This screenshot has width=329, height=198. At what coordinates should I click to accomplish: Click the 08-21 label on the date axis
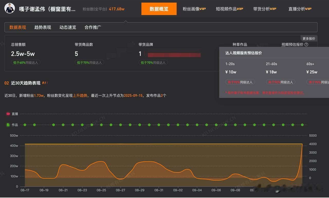click(63, 190)
